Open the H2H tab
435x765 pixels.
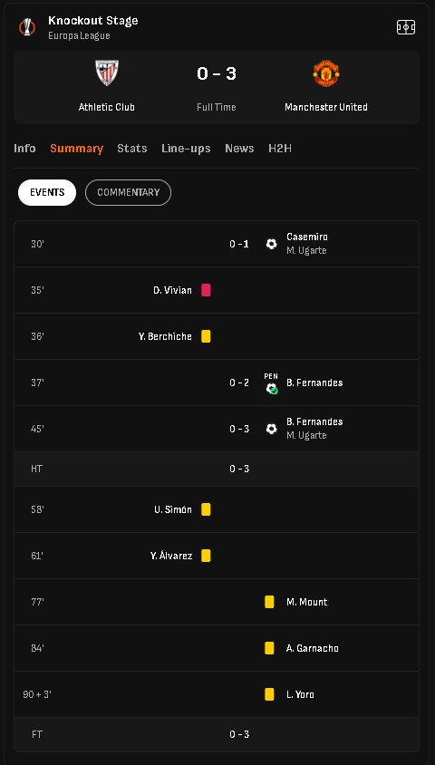(280, 149)
